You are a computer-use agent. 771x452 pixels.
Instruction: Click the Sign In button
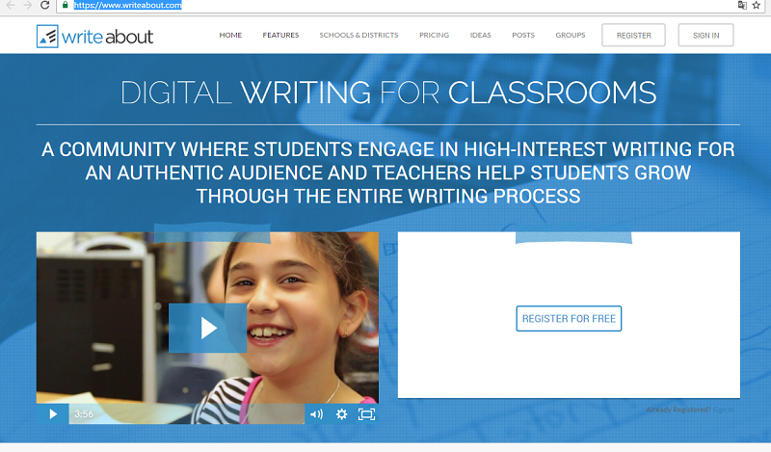[705, 36]
